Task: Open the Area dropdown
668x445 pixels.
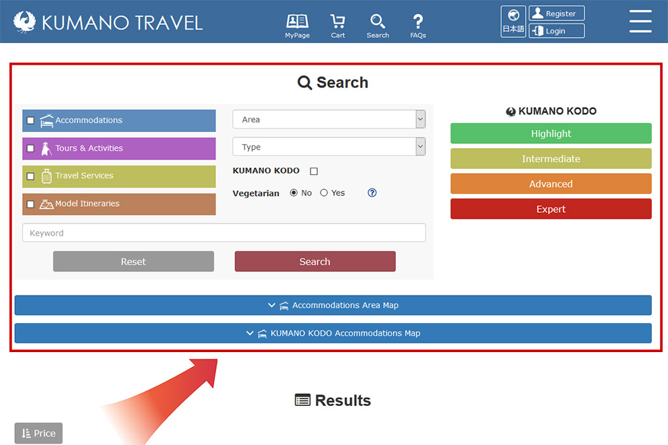Action: [x=329, y=119]
